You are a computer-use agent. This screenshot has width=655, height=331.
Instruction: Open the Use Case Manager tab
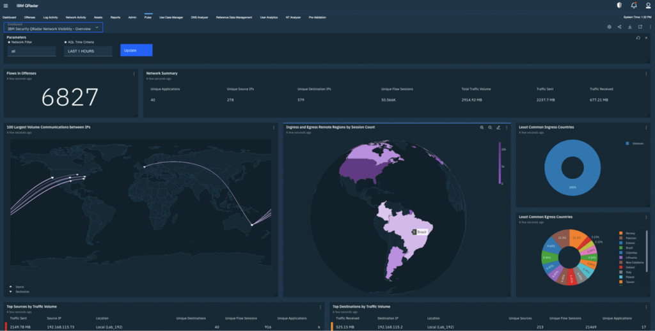tap(171, 17)
